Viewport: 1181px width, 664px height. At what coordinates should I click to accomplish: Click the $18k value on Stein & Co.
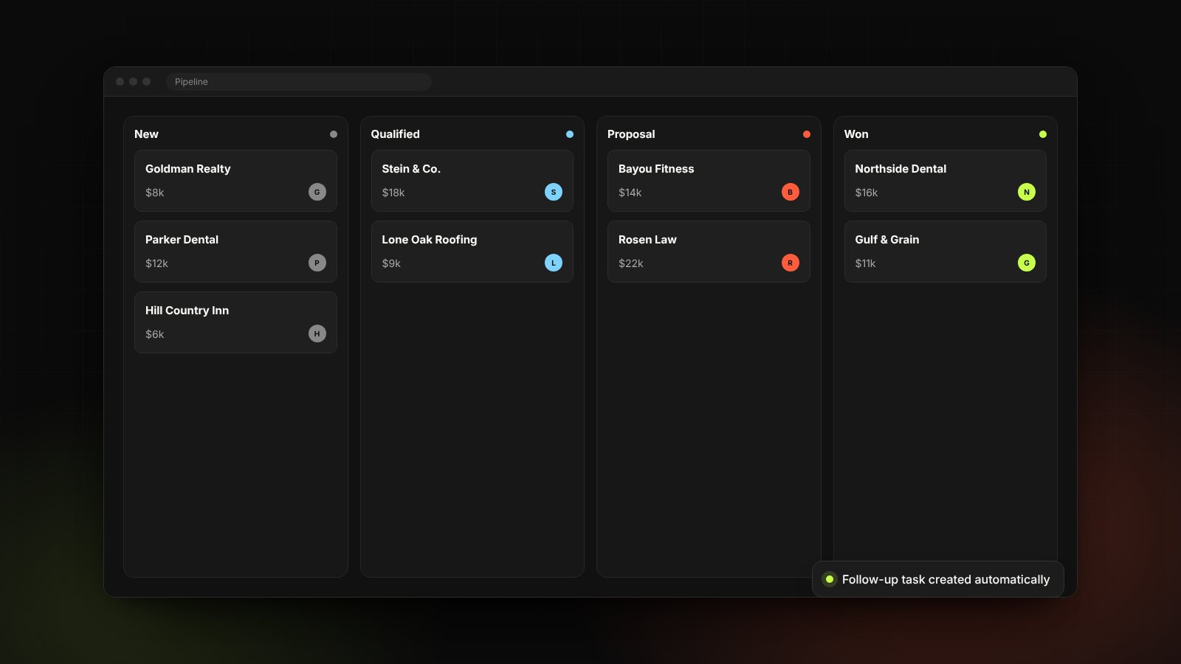(x=393, y=193)
